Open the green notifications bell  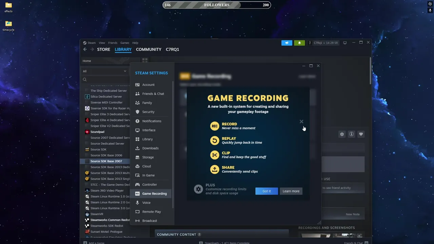(299, 43)
